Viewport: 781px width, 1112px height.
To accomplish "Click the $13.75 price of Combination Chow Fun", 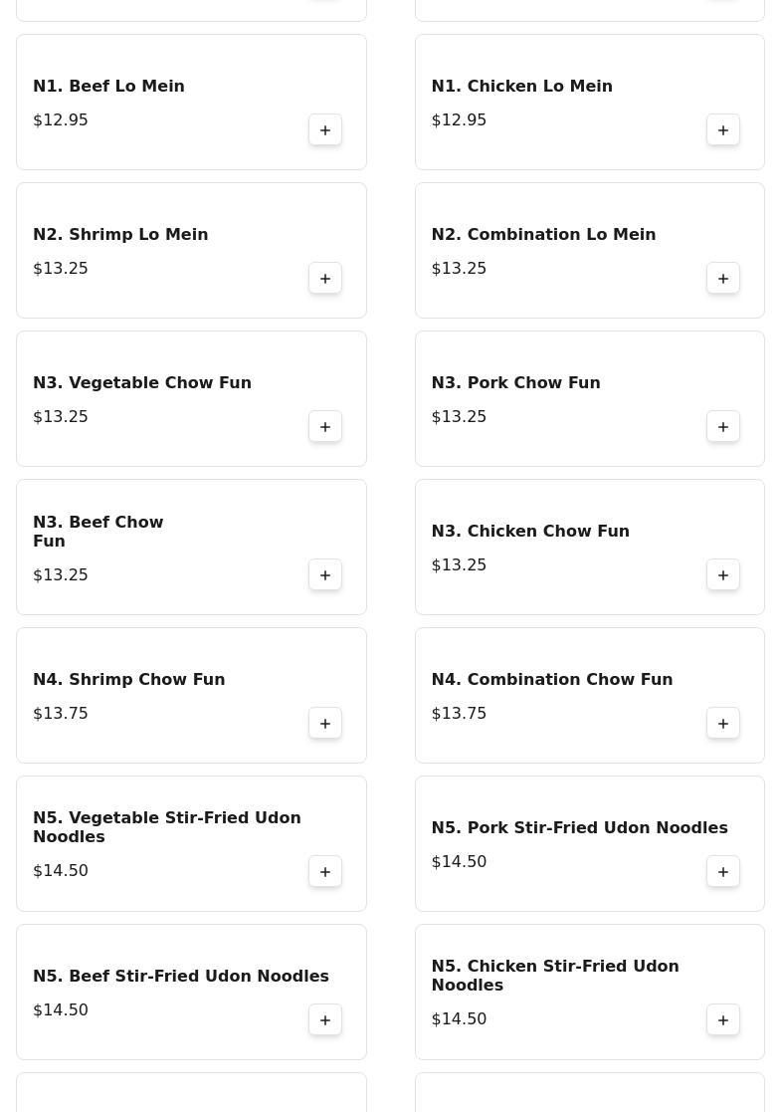I will [459, 714].
